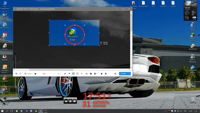
Task: Open the Chrome taskbar icon
Action: pyautogui.click(x=36, y=111)
